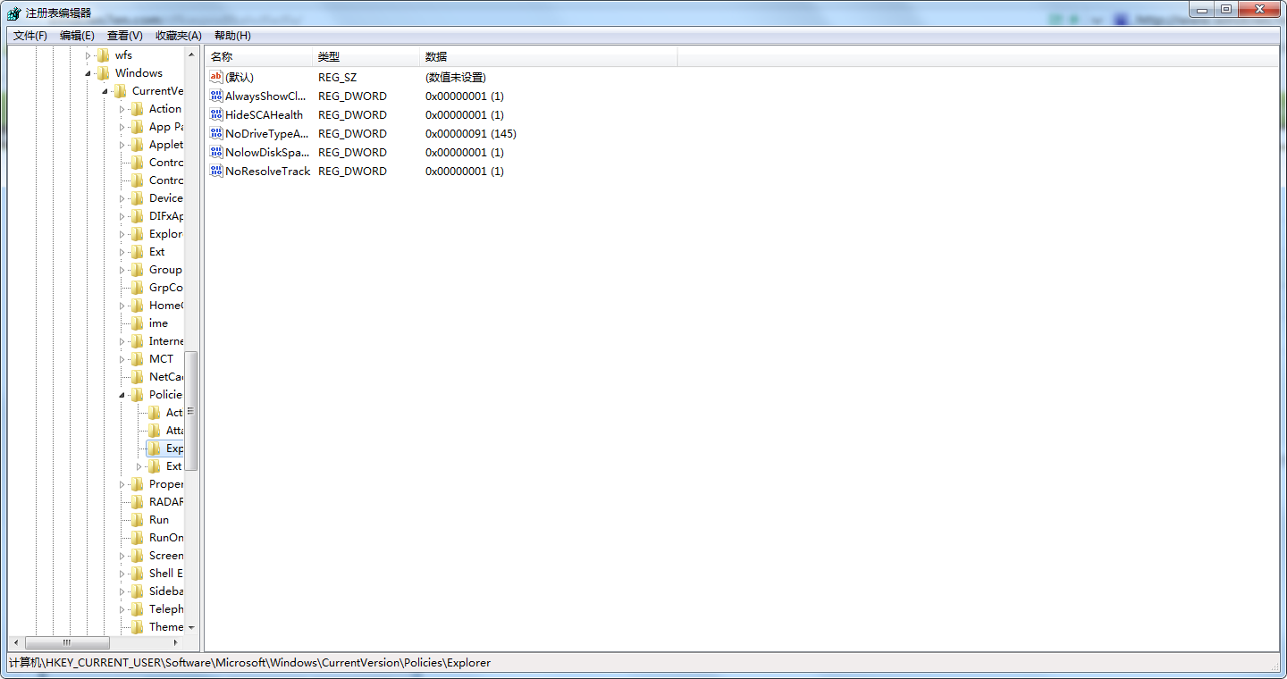The height and width of the screenshot is (679, 1287).
Task: Click the status bar registry path
Action: pos(249,663)
